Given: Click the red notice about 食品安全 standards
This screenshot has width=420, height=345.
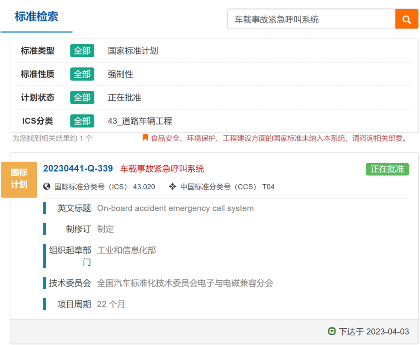Looking at the screenshot, I should [279, 138].
